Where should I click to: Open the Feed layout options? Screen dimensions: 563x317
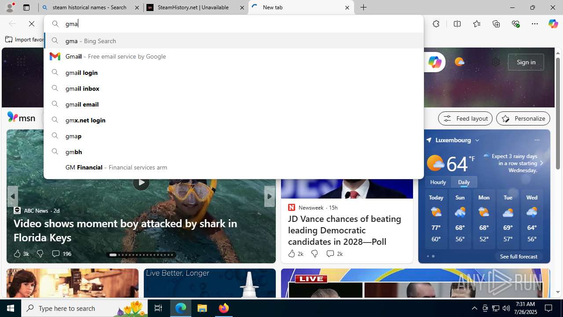click(465, 118)
